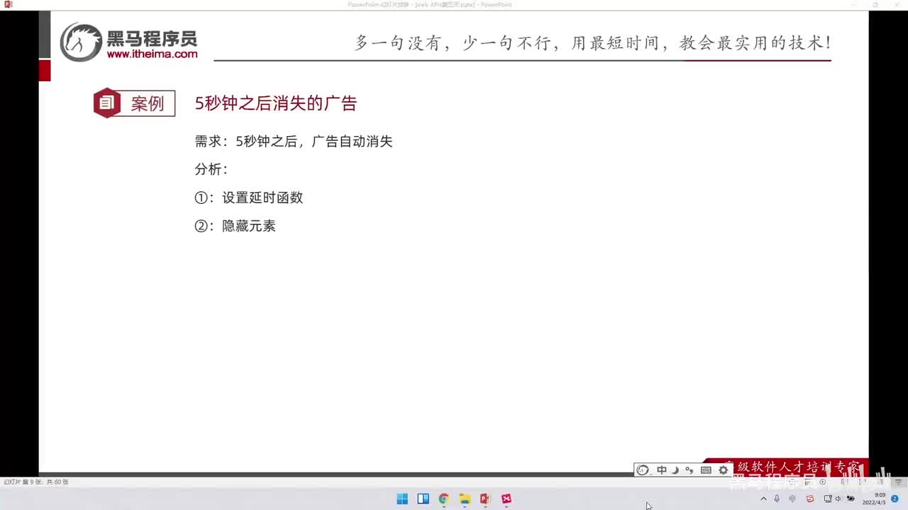Expand the hidden tray icons chevron
The height and width of the screenshot is (510, 908).
pyautogui.click(x=763, y=499)
